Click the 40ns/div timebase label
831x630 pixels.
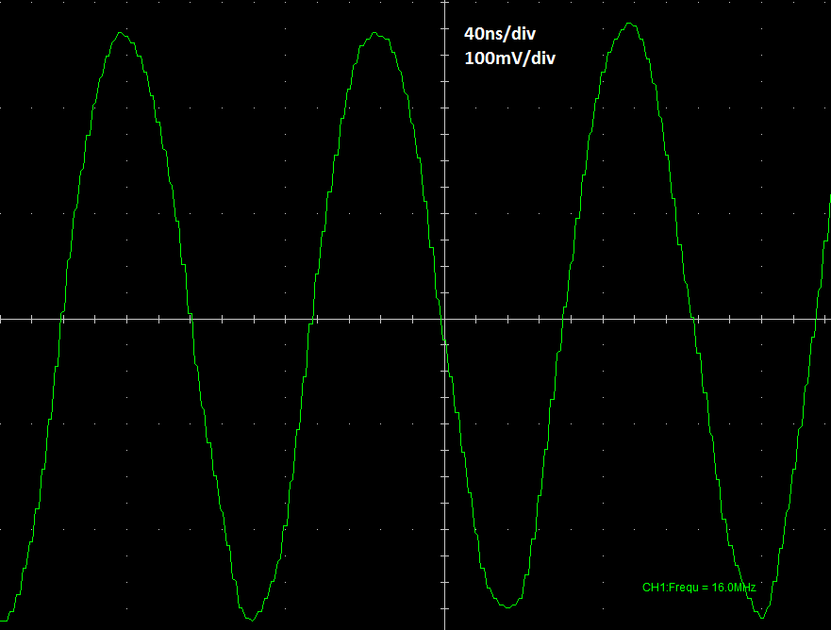click(500, 34)
